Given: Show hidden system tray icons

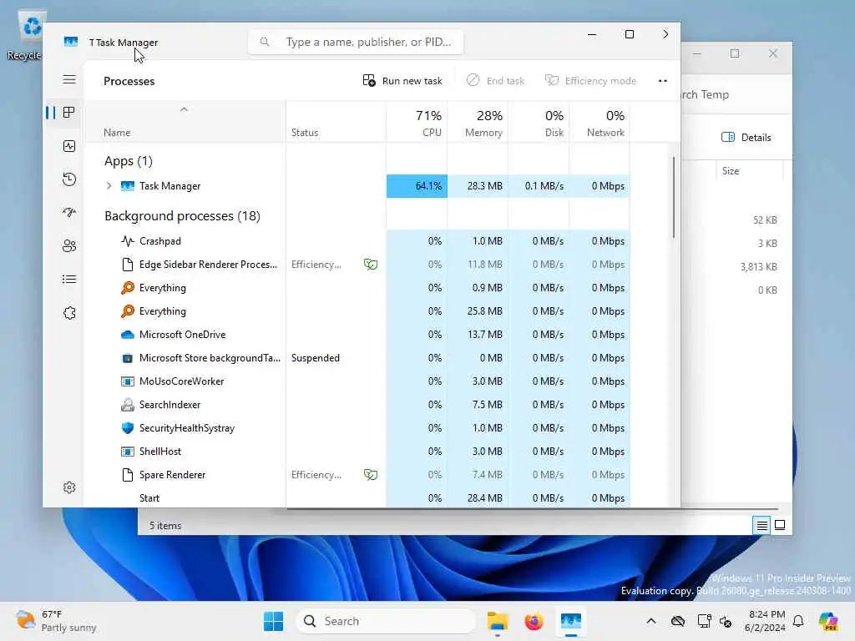Looking at the screenshot, I should pyautogui.click(x=651, y=621).
